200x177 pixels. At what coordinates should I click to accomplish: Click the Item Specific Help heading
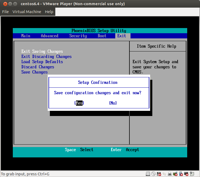156,46
